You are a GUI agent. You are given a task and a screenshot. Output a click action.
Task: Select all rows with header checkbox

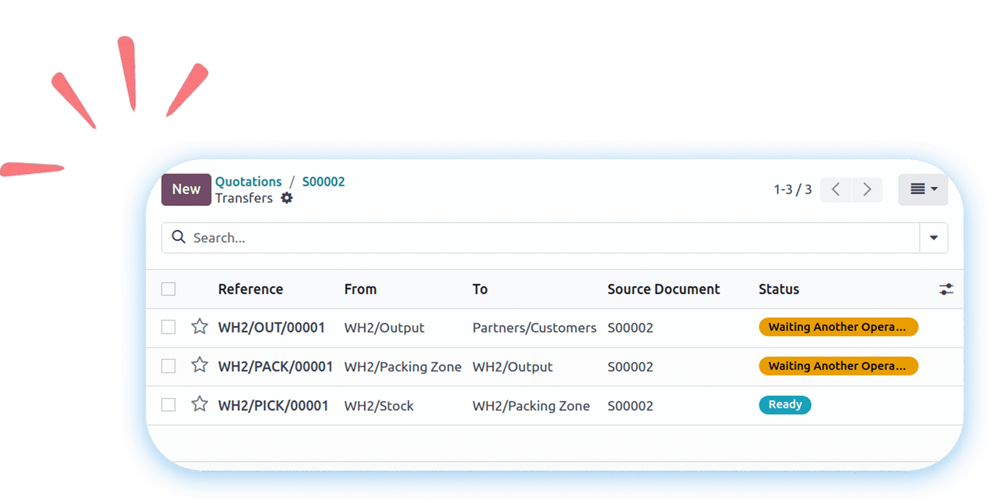pyautogui.click(x=169, y=289)
